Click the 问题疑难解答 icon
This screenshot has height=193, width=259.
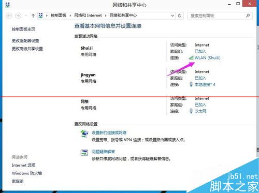84,153
